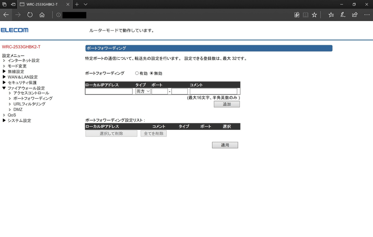The image size is (373, 237).
Task: Open the タイプ dropdown showing 両方
Action: click(x=142, y=91)
